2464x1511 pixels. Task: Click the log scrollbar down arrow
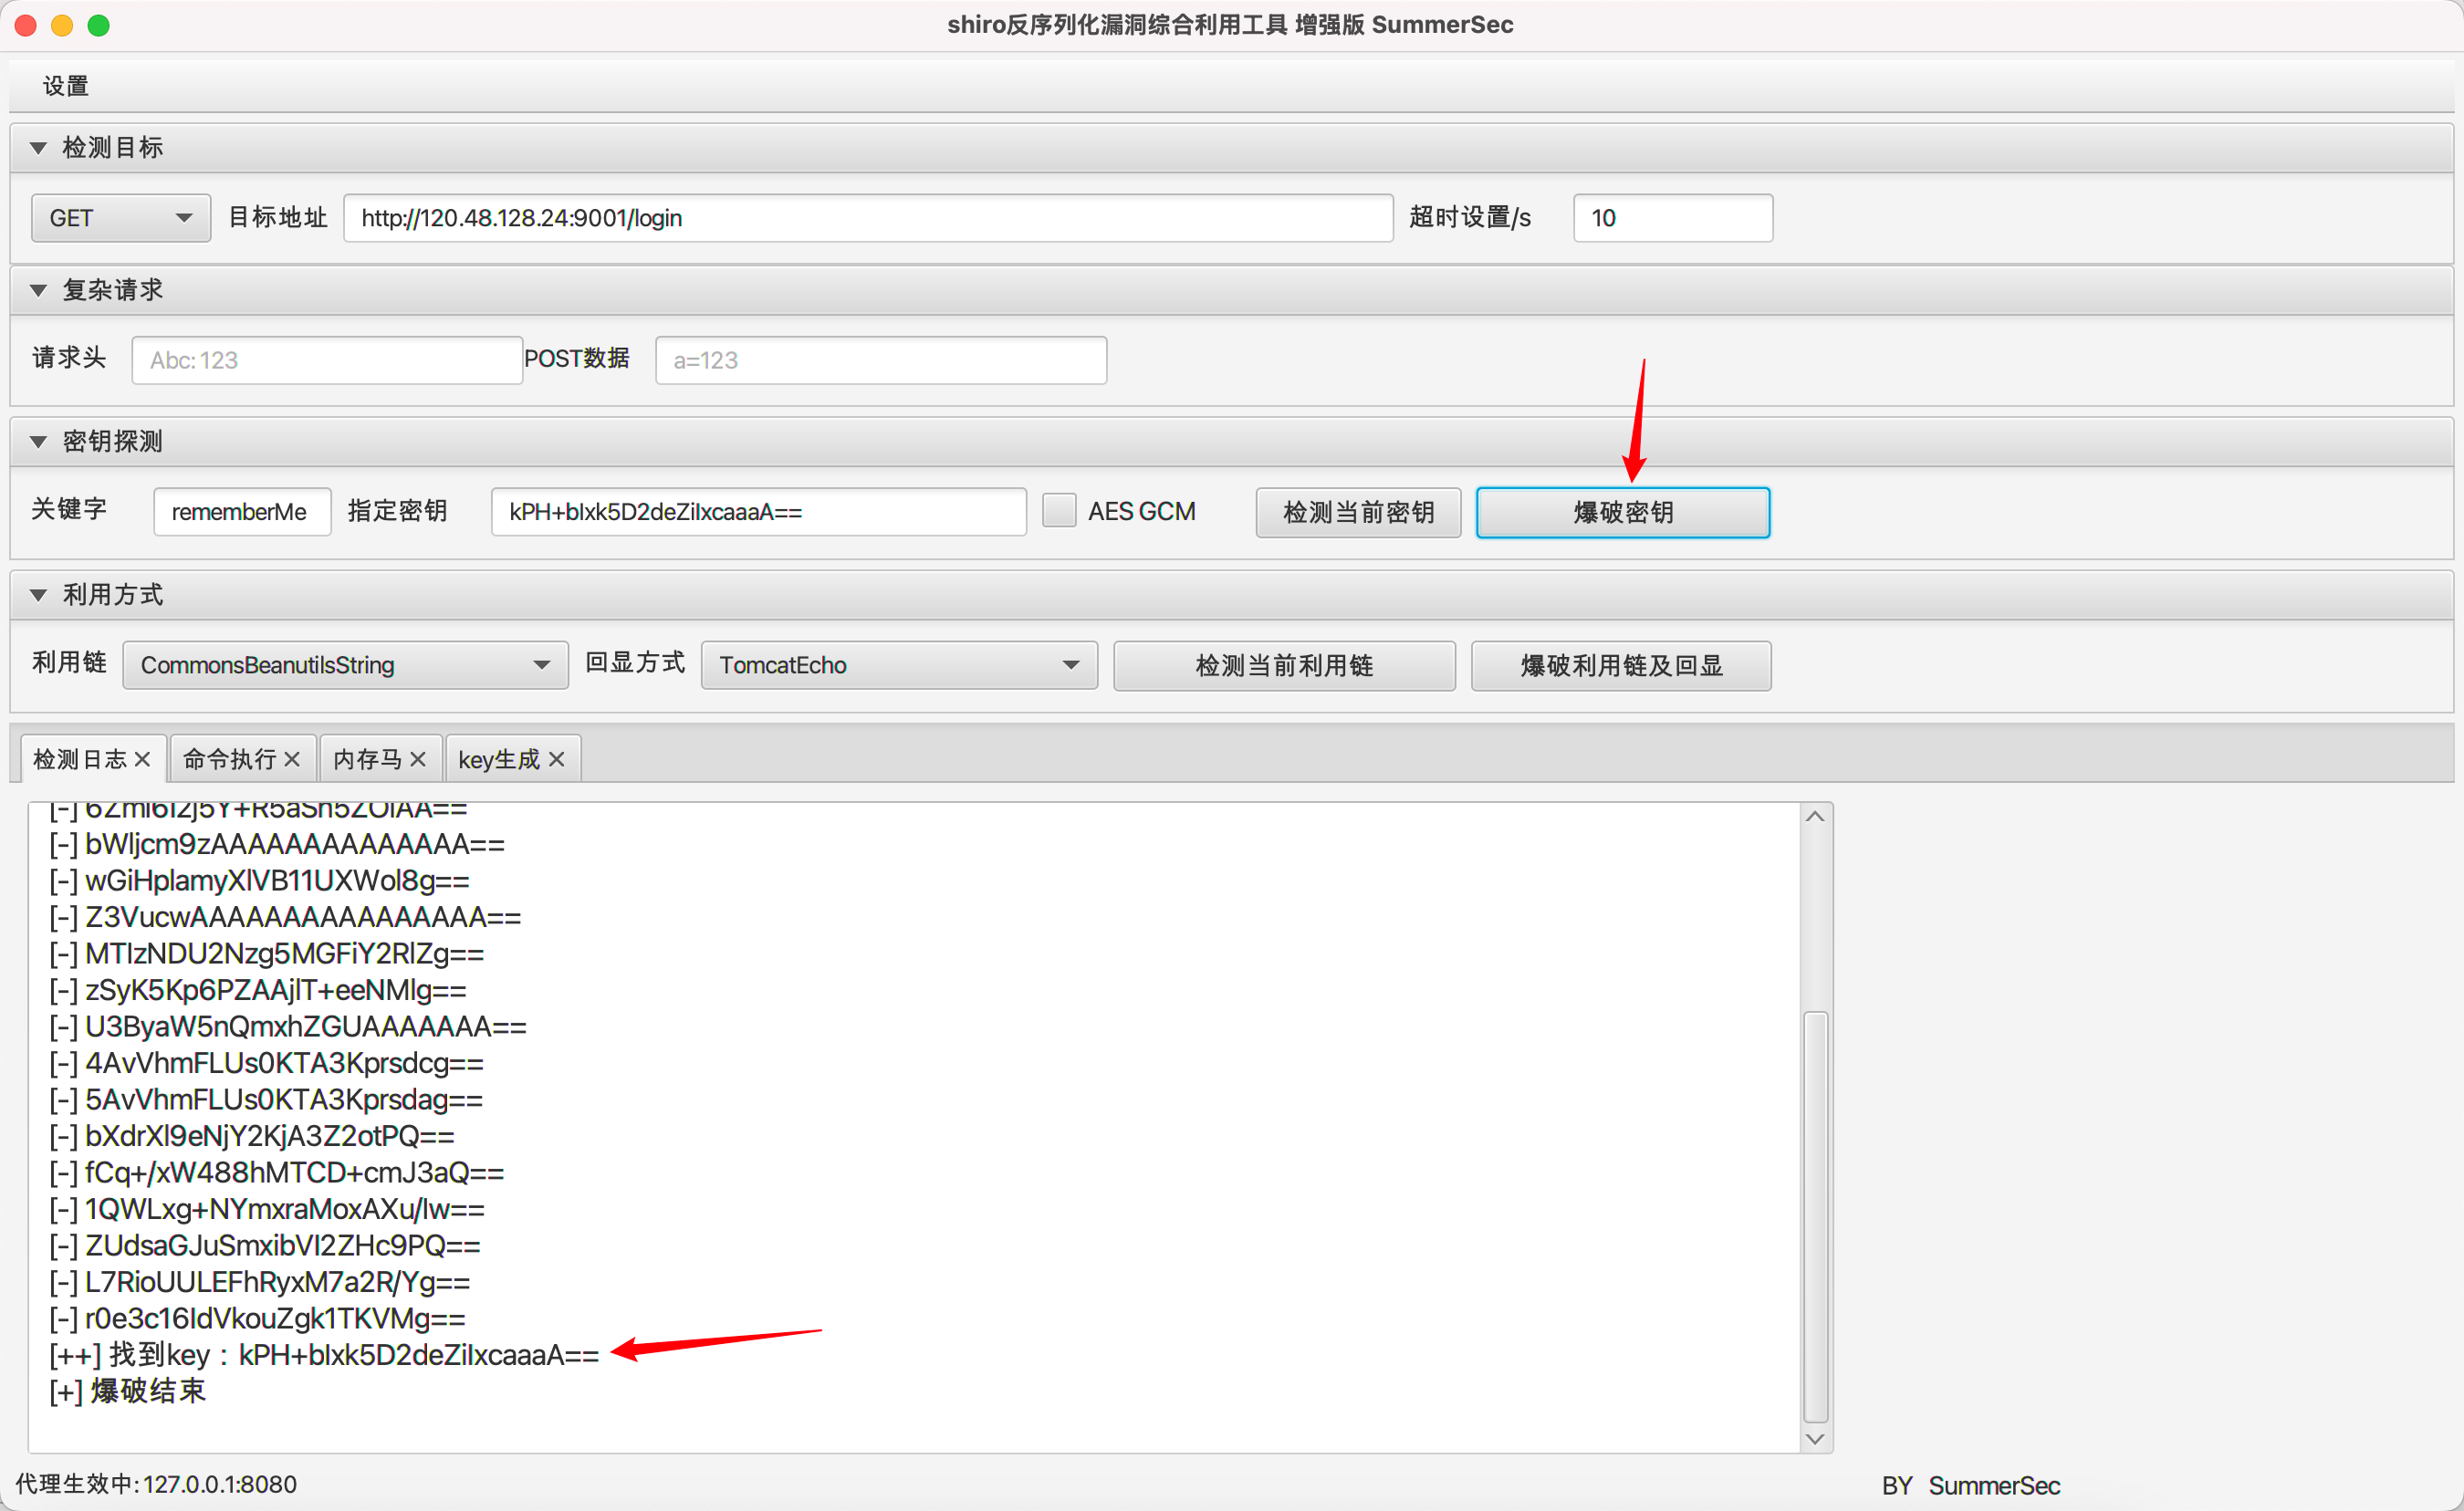[x=1816, y=1439]
